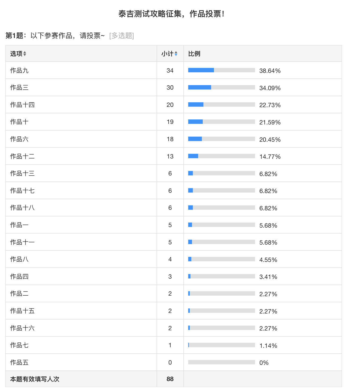Click the empty 0% bar for 作品五

click(x=222, y=362)
